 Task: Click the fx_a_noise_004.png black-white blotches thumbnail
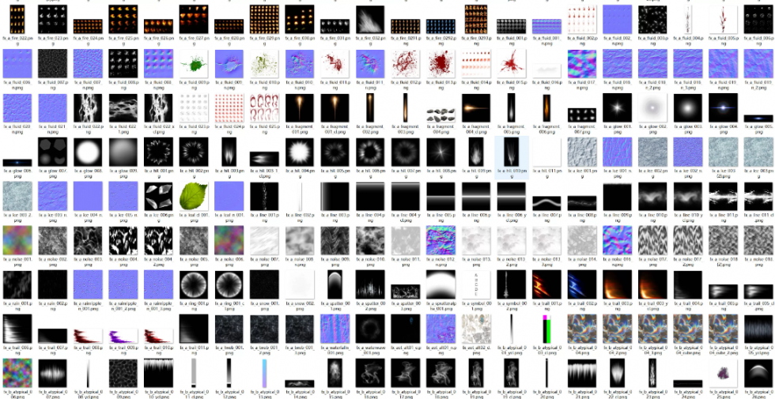(123, 240)
